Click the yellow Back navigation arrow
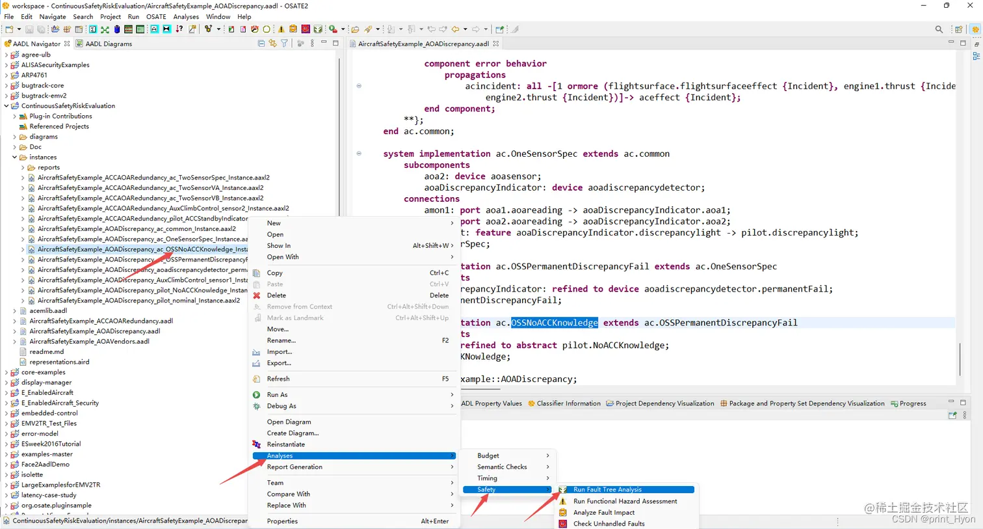The image size is (983, 529). pos(455,29)
